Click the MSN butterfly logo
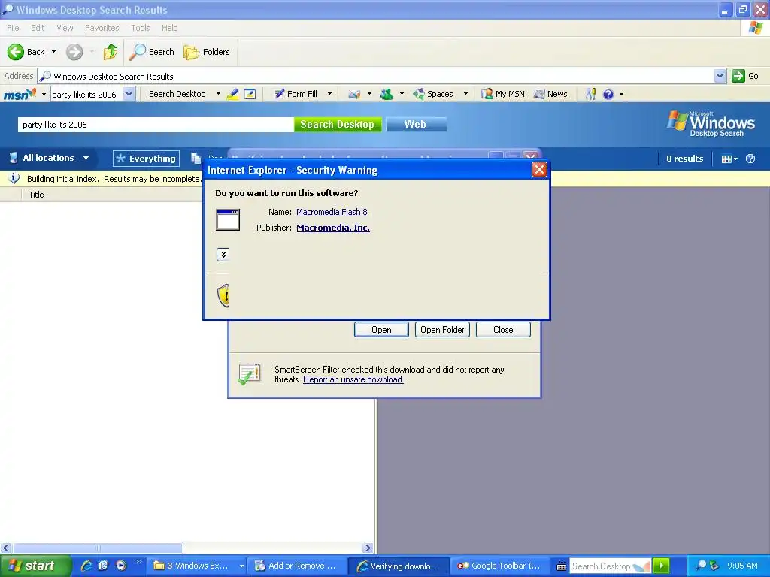Viewport: 770px width, 577px height. 20,94
